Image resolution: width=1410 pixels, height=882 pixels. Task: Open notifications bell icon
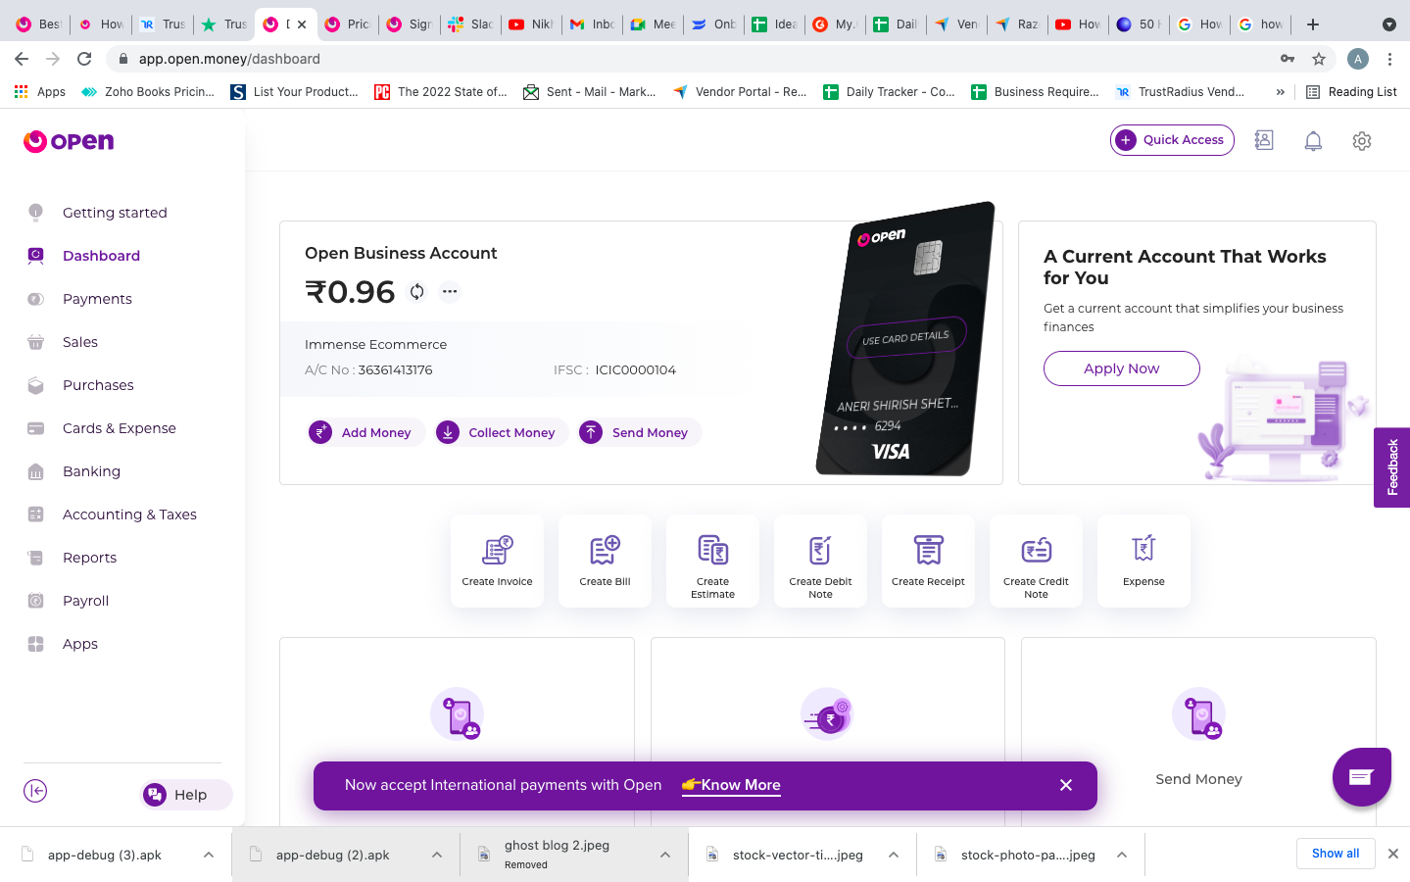[x=1313, y=141]
